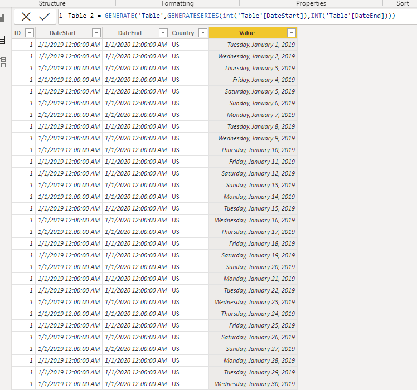Click cell 'Sunday, January 27, 2019'
417x390 pixels.
click(x=253, y=349)
